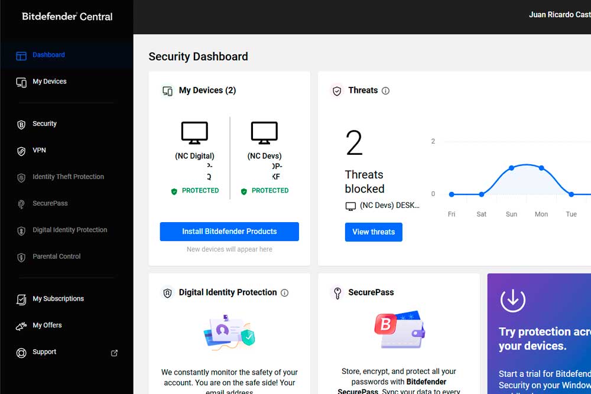The image size is (591, 394).
Task: Click the My Devices (2) card title
Action: click(207, 90)
